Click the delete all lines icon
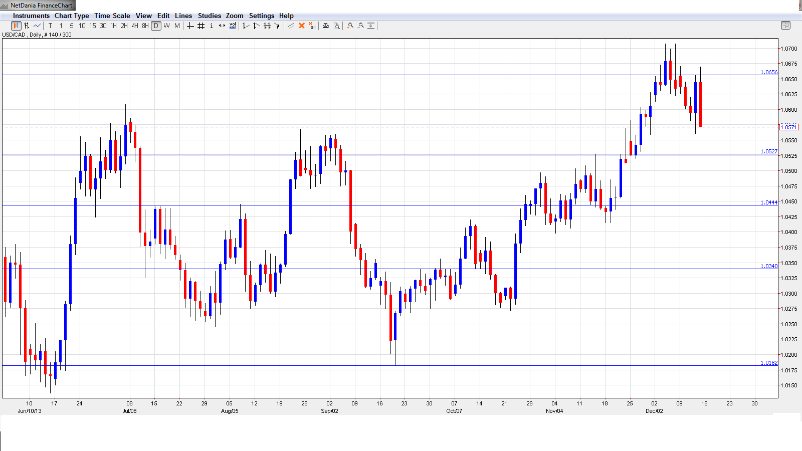802x451 pixels. (312, 26)
